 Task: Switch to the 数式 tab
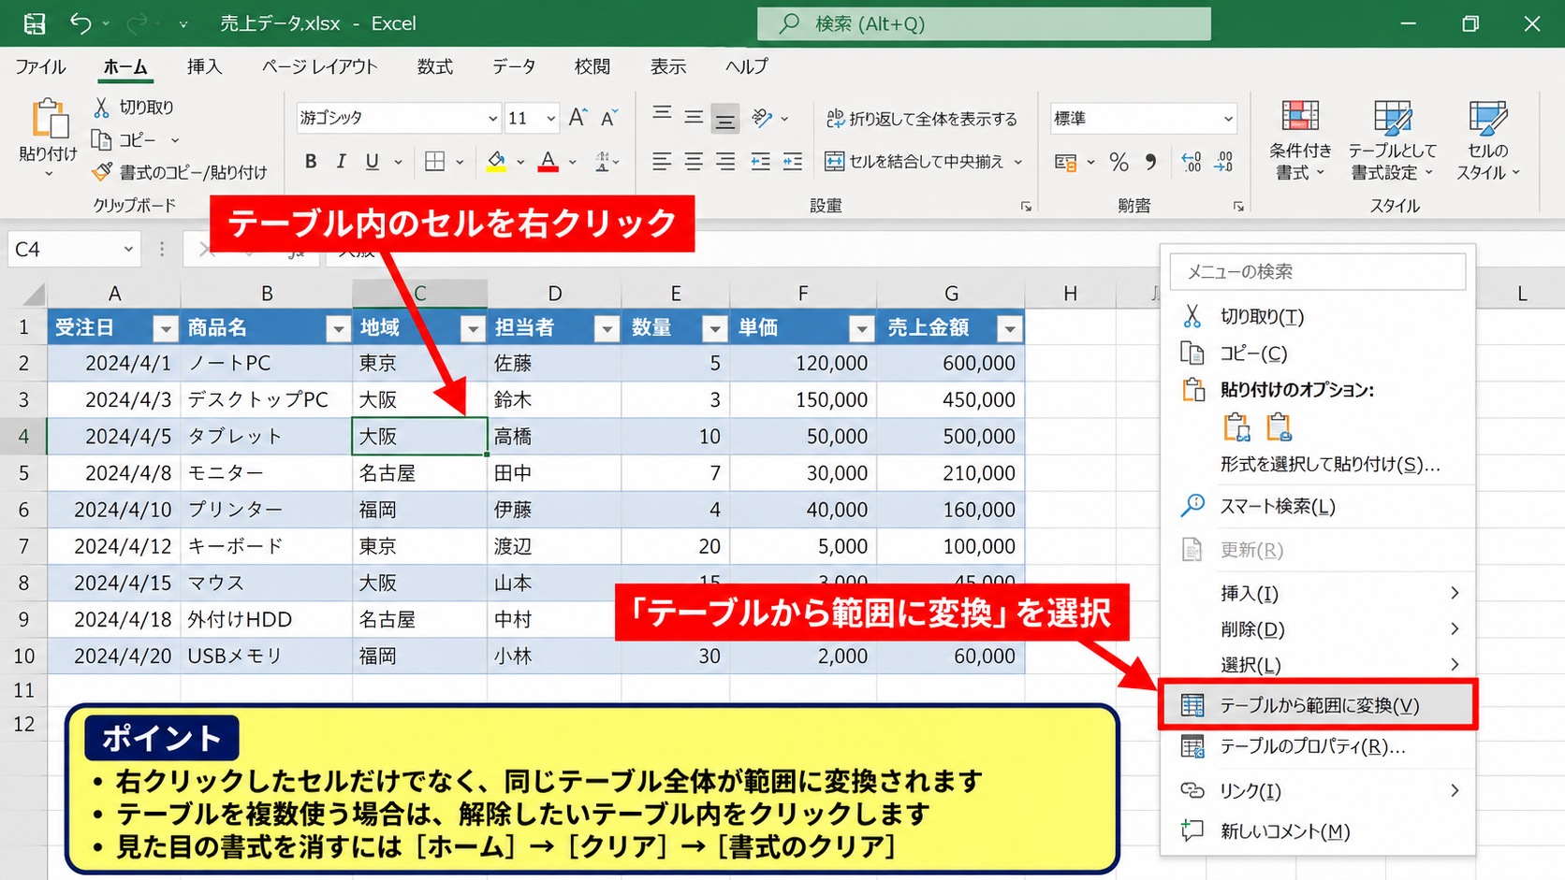[x=434, y=66]
